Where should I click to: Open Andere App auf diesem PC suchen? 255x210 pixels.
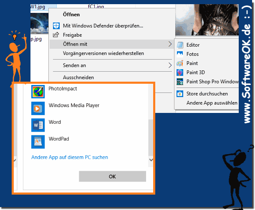(70, 157)
